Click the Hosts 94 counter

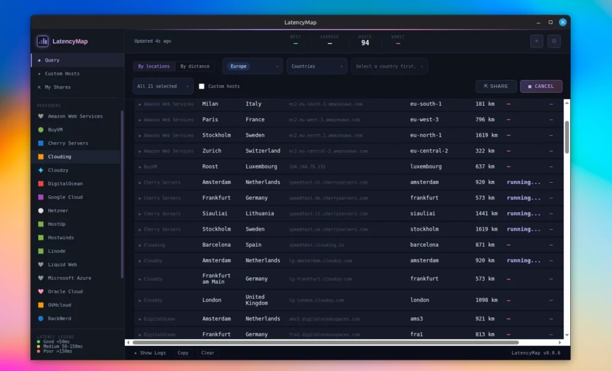365,40
